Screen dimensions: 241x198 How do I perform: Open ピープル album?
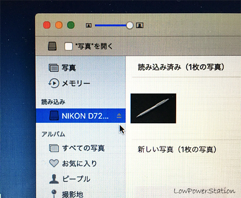pos(81,179)
